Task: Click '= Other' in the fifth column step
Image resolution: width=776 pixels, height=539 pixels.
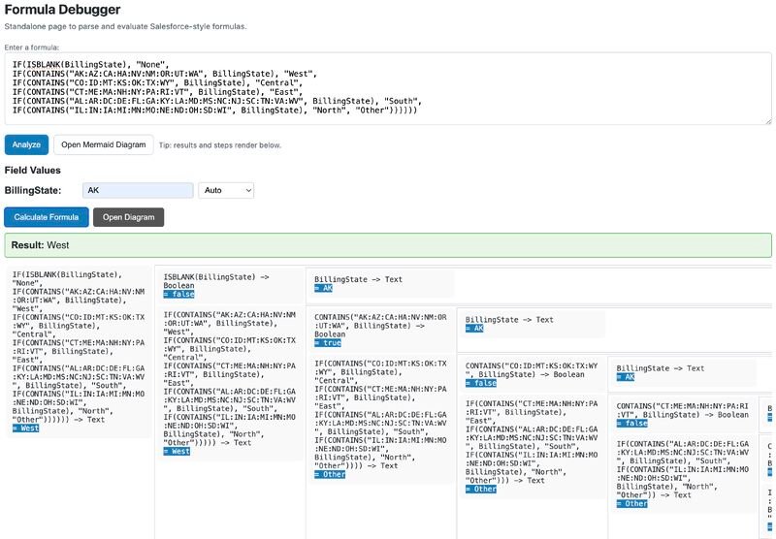Action: 632,504
